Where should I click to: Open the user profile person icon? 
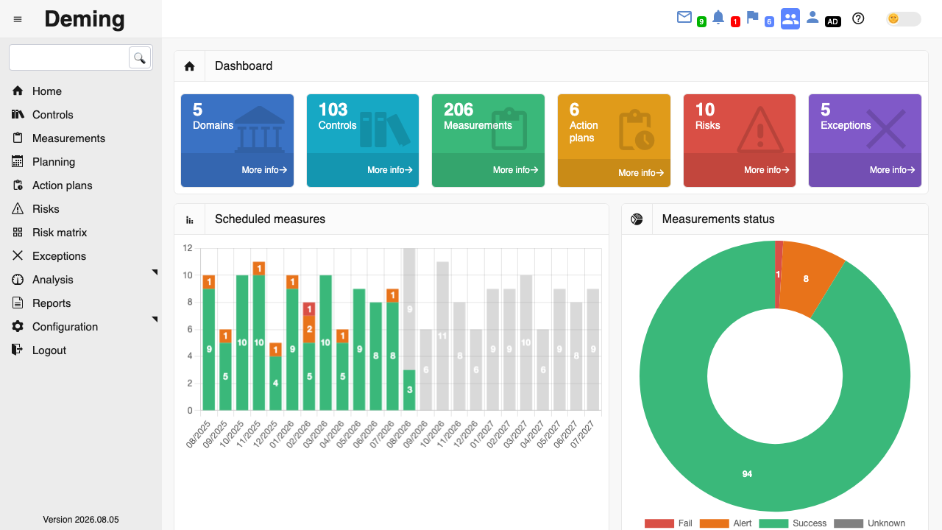pos(812,17)
